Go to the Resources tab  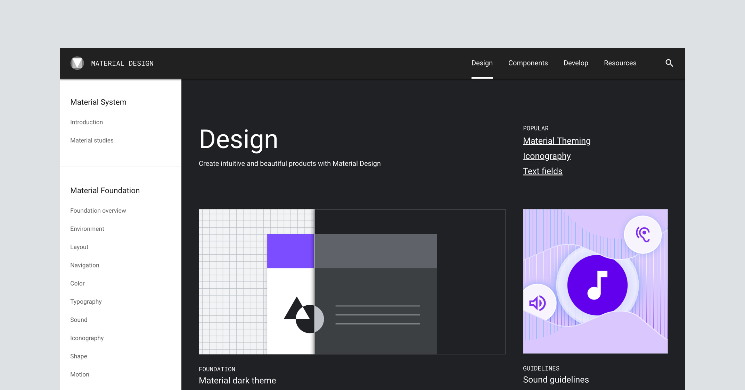tap(620, 63)
